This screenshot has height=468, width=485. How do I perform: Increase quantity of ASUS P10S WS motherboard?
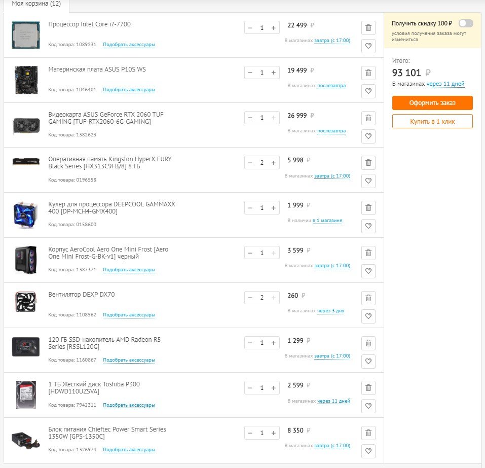[274, 73]
